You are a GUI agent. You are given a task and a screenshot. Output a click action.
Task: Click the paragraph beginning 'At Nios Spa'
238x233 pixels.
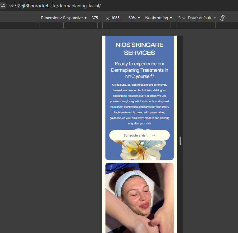click(139, 104)
